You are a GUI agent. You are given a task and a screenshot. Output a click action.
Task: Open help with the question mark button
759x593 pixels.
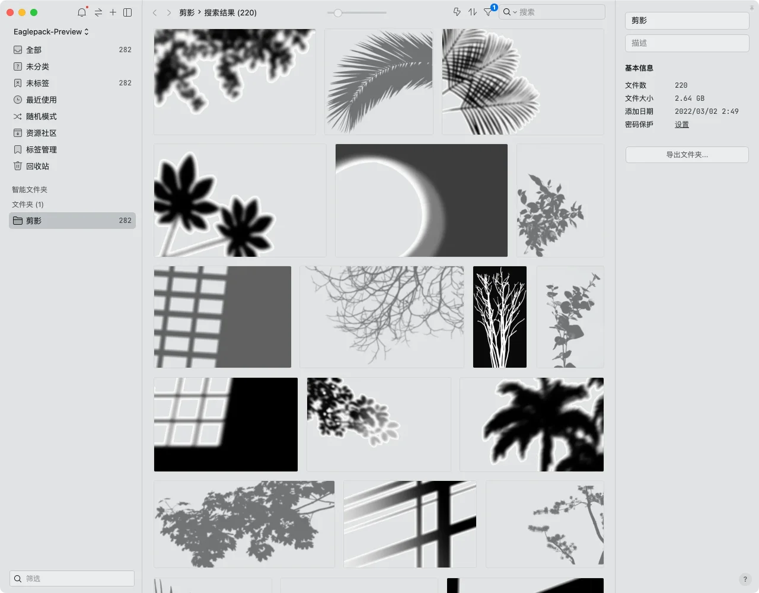click(745, 579)
